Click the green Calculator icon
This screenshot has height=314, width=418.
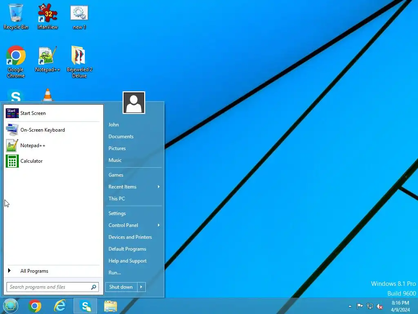(12, 161)
